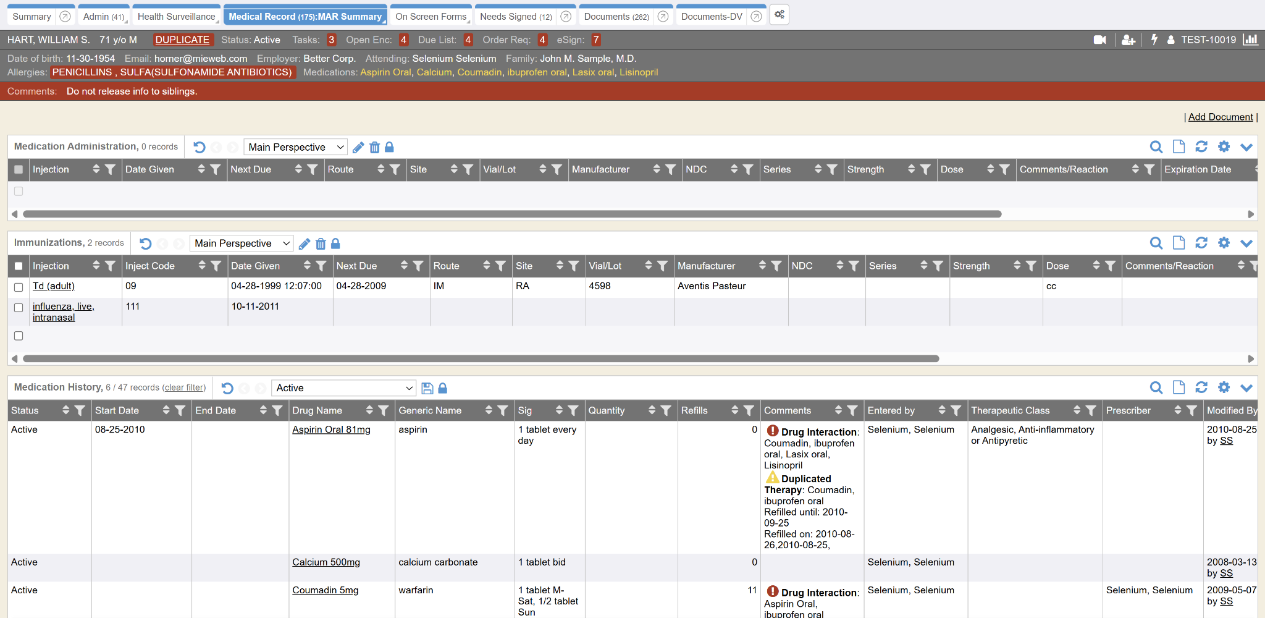Click the add user icon in patient header
Image resolution: width=1265 pixels, height=618 pixels.
[1128, 40]
